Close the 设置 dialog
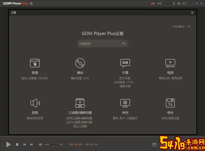The height and width of the screenshot is (151, 205). point(192,13)
